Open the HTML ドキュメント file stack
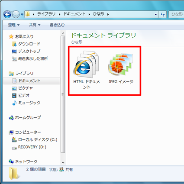 (87, 70)
